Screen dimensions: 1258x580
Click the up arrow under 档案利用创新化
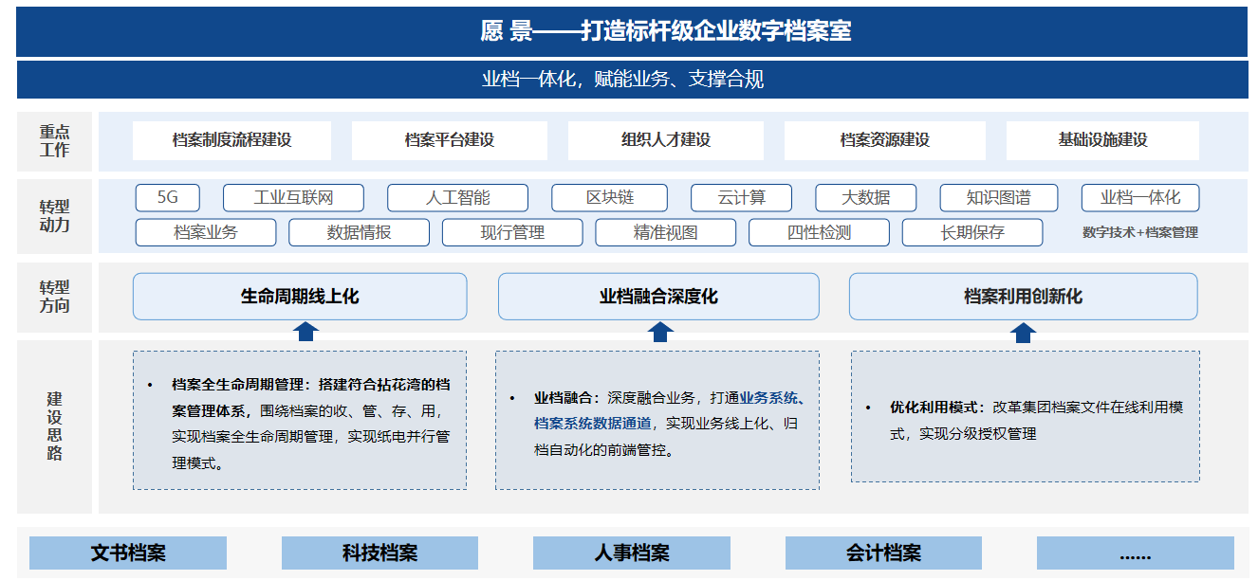(x=1022, y=331)
